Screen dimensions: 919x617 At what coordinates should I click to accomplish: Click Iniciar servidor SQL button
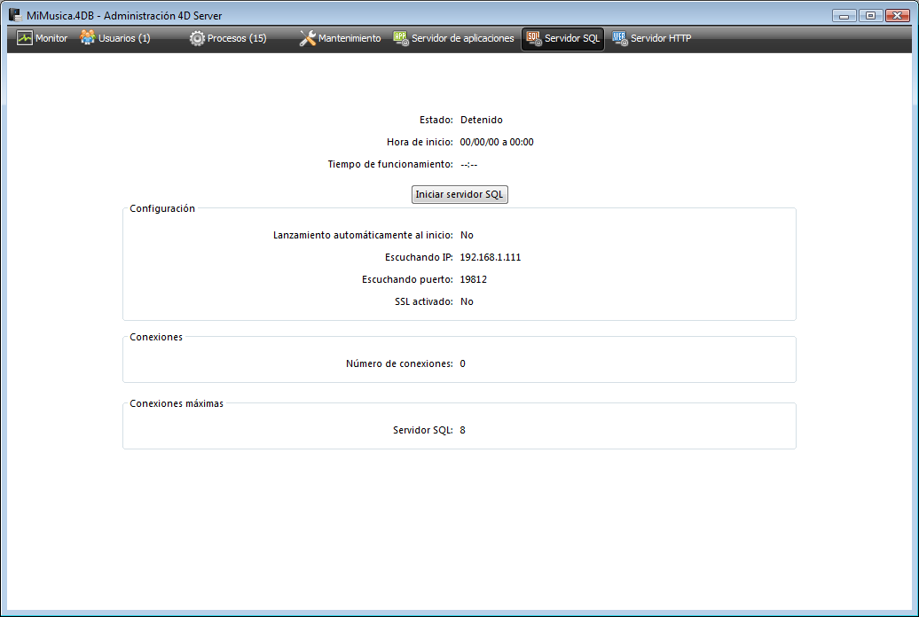tap(459, 194)
